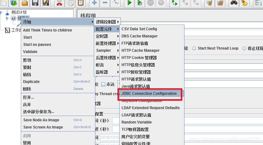Save the test plan with floppy icon
The height and width of the screenshot is (145, 263).
point(35,3)
